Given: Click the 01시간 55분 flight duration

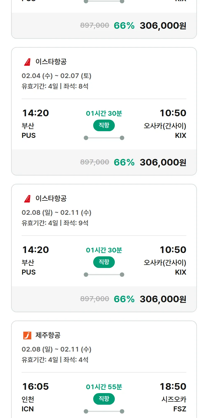Looking at the screenshot, I should (104, 387).
